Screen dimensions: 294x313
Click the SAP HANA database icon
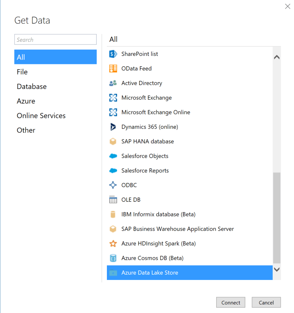[112, 142]
